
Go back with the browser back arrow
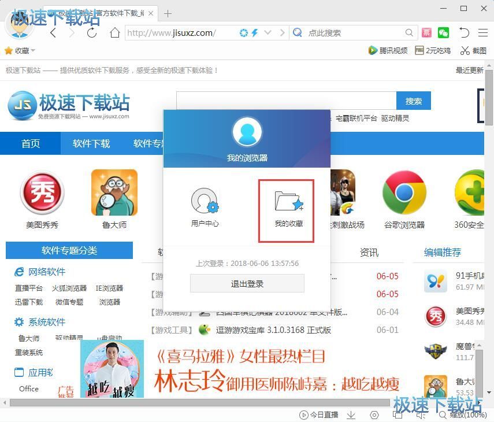tap(53, 33)
